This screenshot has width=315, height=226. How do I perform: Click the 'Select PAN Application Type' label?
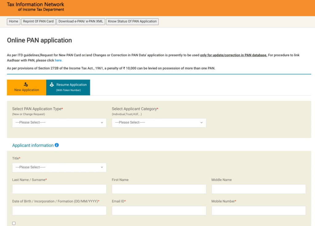point(37,109)
